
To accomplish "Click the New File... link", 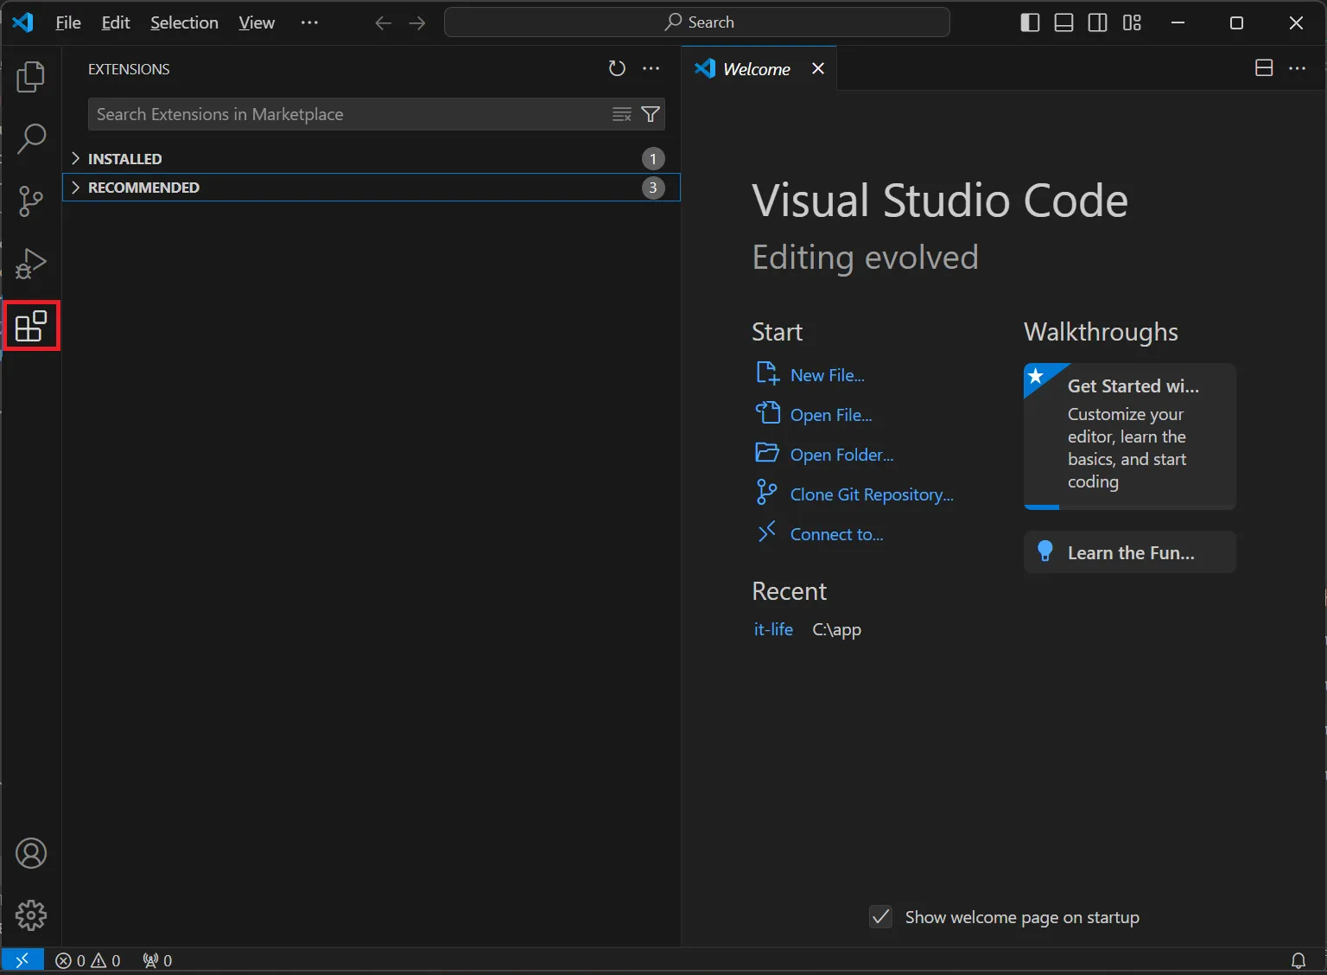I will pyautogui.click(x=828, y=375).
